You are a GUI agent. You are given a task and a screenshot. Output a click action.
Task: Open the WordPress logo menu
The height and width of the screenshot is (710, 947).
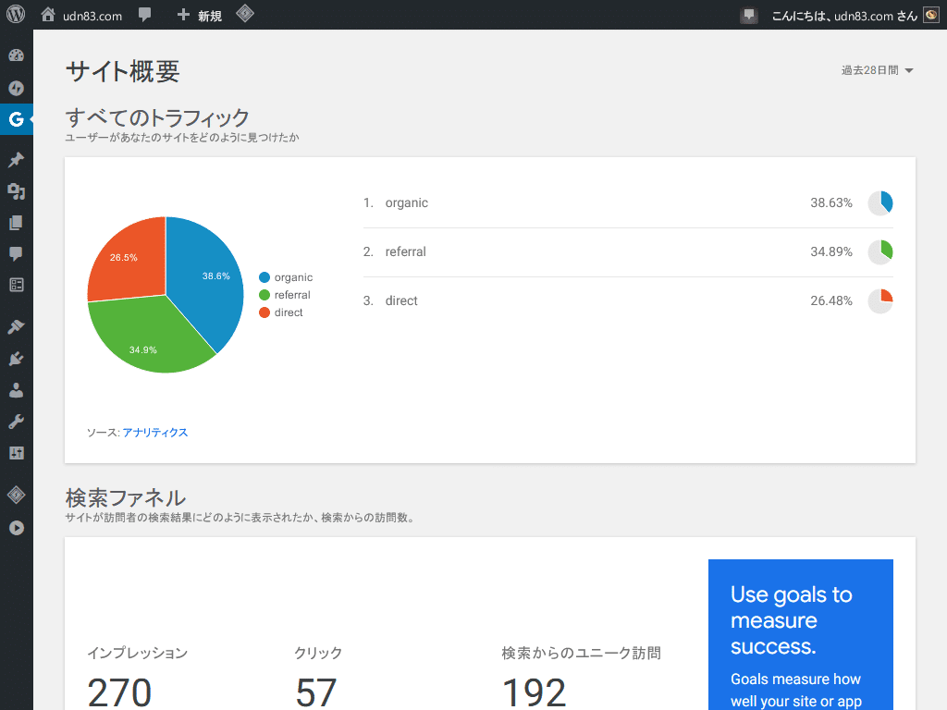(16, 15)
